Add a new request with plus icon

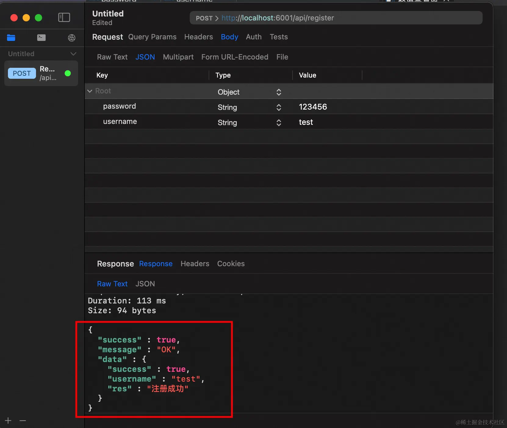pyautogui.click(x=8, y=421)
